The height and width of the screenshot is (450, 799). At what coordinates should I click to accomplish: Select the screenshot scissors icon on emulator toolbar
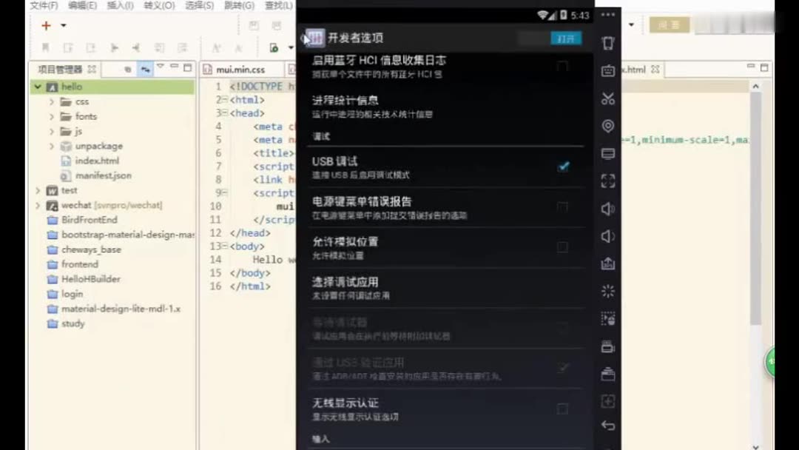pos(608,98)
